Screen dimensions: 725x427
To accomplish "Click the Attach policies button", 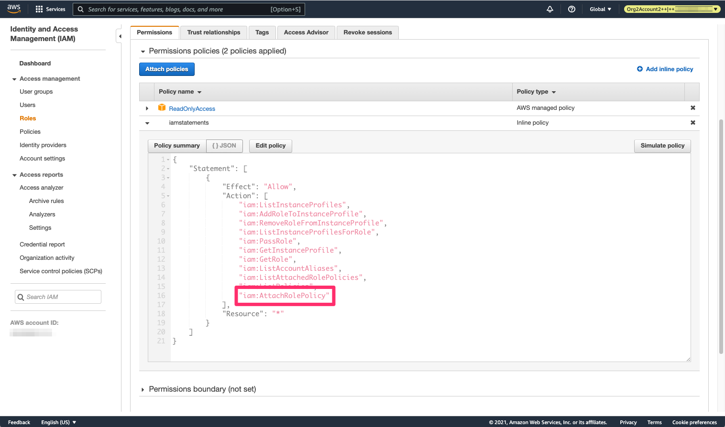I will click(x=167, y=69).
